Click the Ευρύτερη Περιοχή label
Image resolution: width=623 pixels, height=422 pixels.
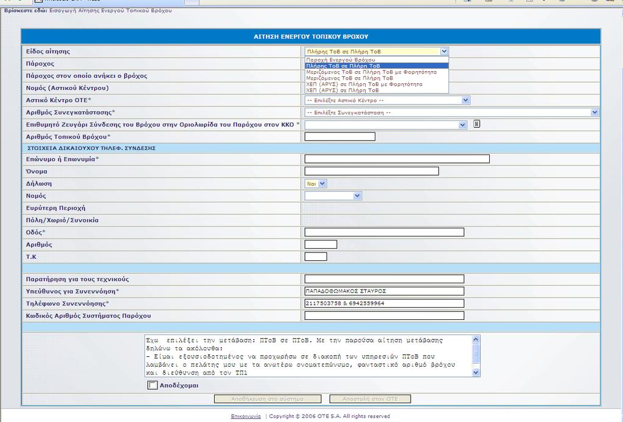pyautogui.click(x=55, y=208)
